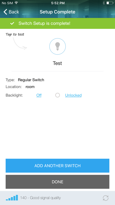The height and width of the screenshot is (205, 115).
Task: Tap the room location value
Action: pos(30,87)
